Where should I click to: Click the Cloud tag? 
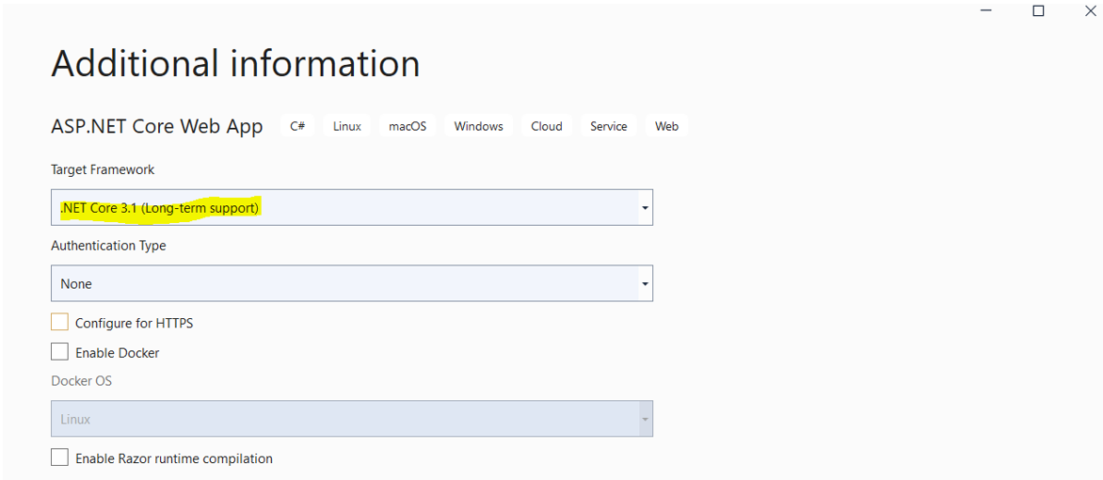[x=547, y=126]
